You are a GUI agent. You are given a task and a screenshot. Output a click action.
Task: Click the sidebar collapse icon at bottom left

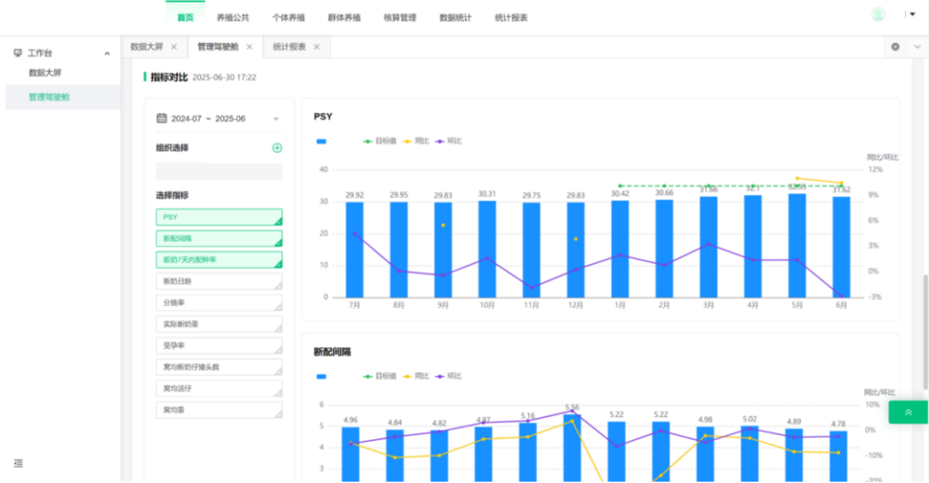tap(19, 464)
